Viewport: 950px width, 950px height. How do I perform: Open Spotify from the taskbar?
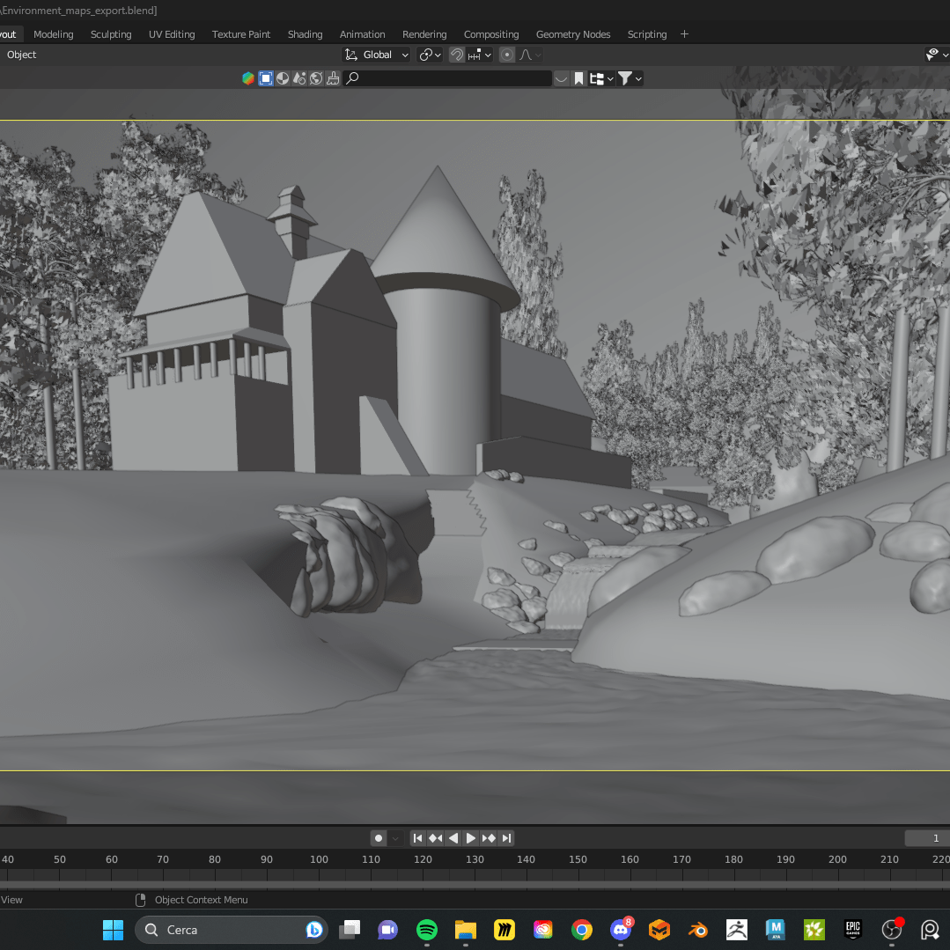coord(427,930)
